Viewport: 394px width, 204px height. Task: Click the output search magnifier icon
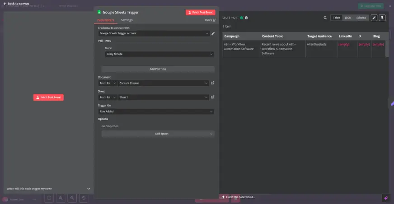tap(325, 18)
